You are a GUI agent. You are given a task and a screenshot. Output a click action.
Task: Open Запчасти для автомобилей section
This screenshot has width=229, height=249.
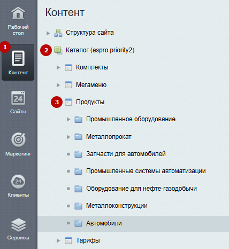coord(126,154)
